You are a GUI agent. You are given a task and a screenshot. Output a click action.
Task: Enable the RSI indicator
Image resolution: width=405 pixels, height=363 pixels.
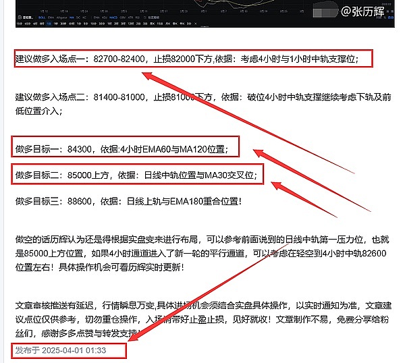click(137, 17)
